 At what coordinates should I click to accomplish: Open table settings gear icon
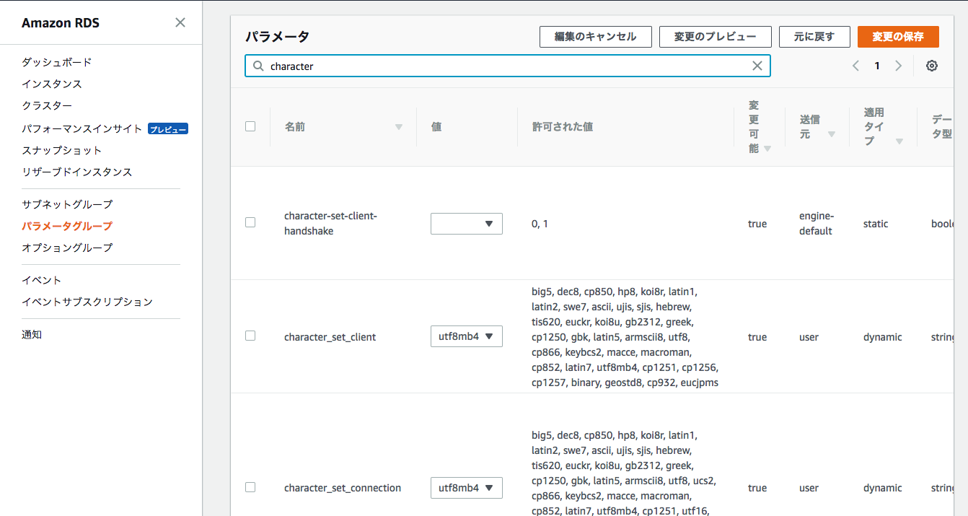point(932,66)
